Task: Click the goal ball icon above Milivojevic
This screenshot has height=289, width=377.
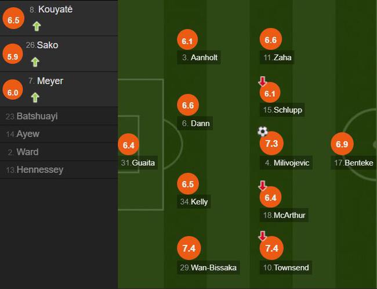Action: coord(263,131)
